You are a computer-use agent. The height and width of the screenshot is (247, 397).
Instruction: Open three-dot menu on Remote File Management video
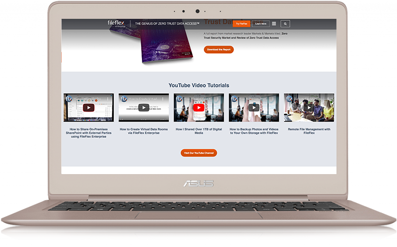[328, 99]
